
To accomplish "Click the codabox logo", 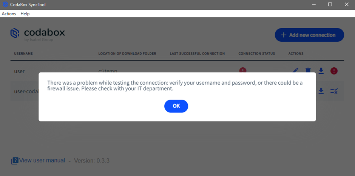I will (38, 35).
